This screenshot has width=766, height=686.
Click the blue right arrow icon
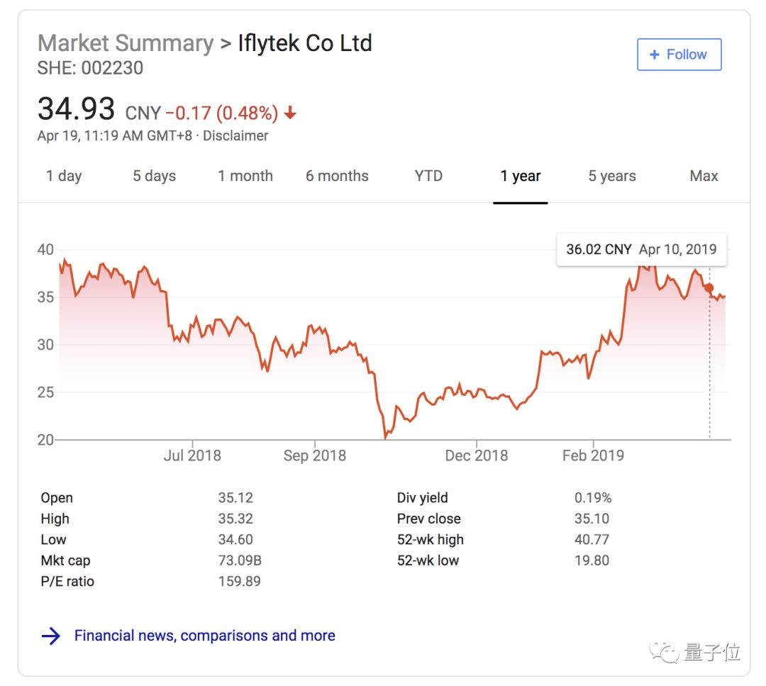click(51, 636)
